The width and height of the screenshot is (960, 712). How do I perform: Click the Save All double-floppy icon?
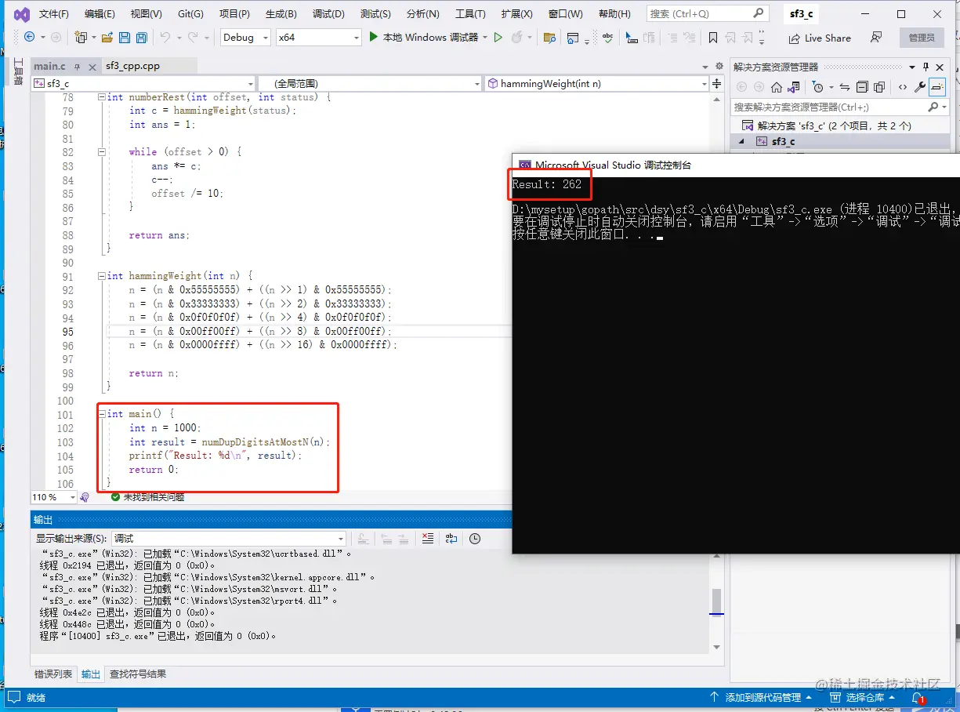click(x=142, y=37)
